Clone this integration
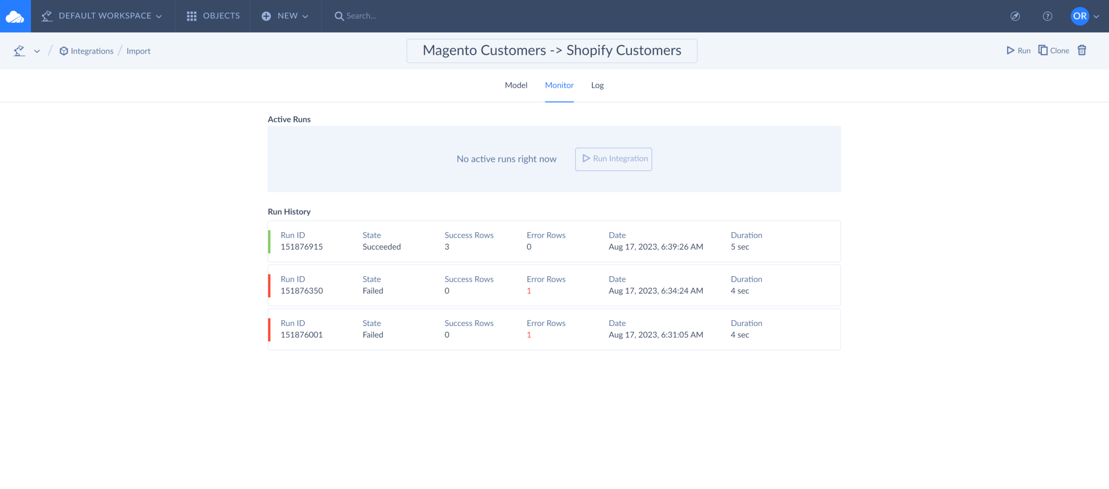 coord(1054,50)
